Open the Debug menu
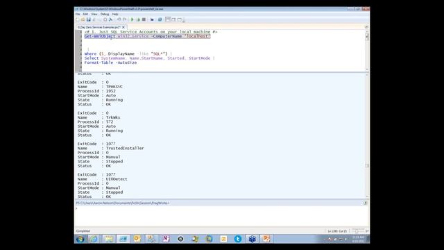The height and width of the screenshot is (250, 444). click(x=105, y=14)
